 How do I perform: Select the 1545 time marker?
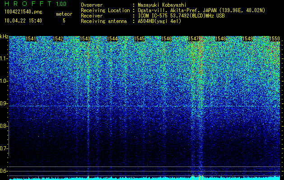pos(139,39)
